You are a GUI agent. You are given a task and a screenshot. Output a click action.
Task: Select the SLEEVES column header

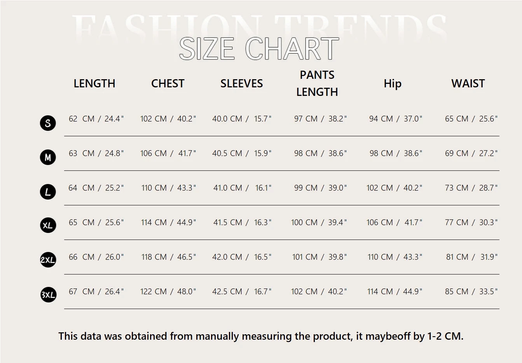click(x=241, y=83)
